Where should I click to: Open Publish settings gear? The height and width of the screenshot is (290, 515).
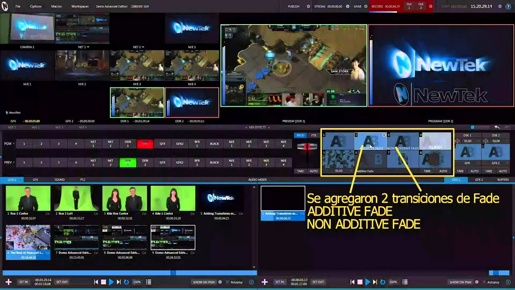[x=309, y=6]
